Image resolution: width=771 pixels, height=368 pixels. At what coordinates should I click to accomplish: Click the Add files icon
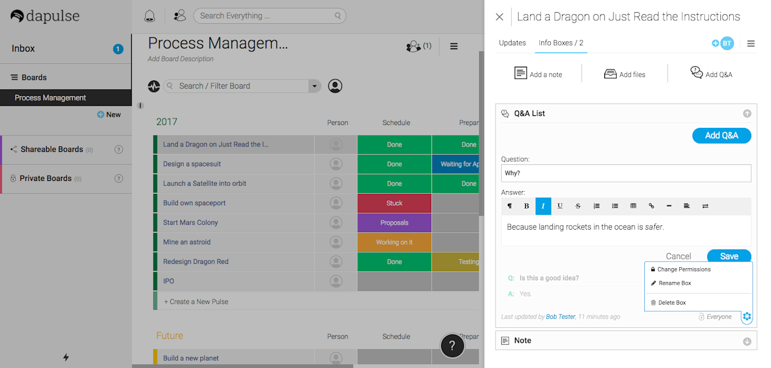(610, 74)
